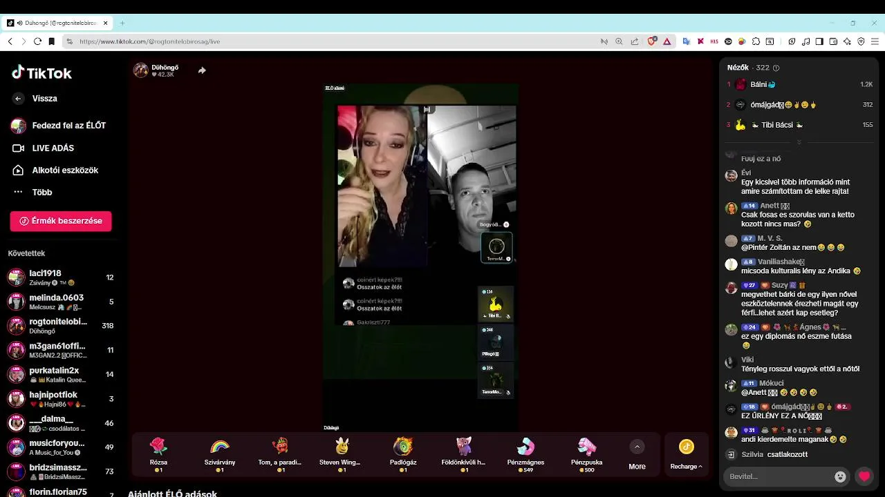Open the puzzle-piece extensions menu
The width and height of the screenshot is (885, 497).
(756, 41)
